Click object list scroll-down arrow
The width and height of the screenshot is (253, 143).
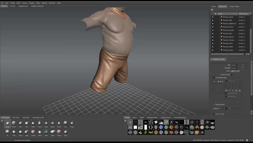point(251,52)
